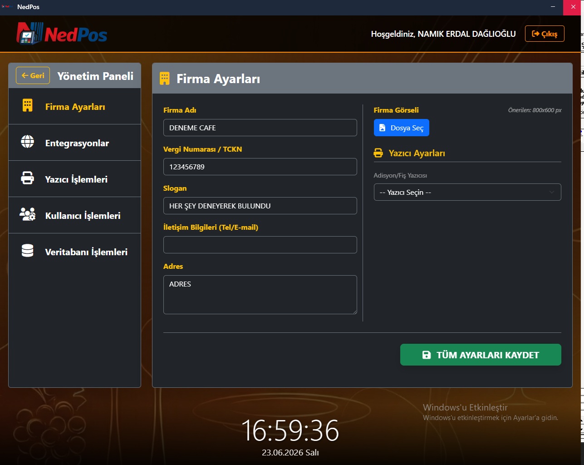Click the users-gear icon for Kullanıcı İşlemleri

point(28,214)
